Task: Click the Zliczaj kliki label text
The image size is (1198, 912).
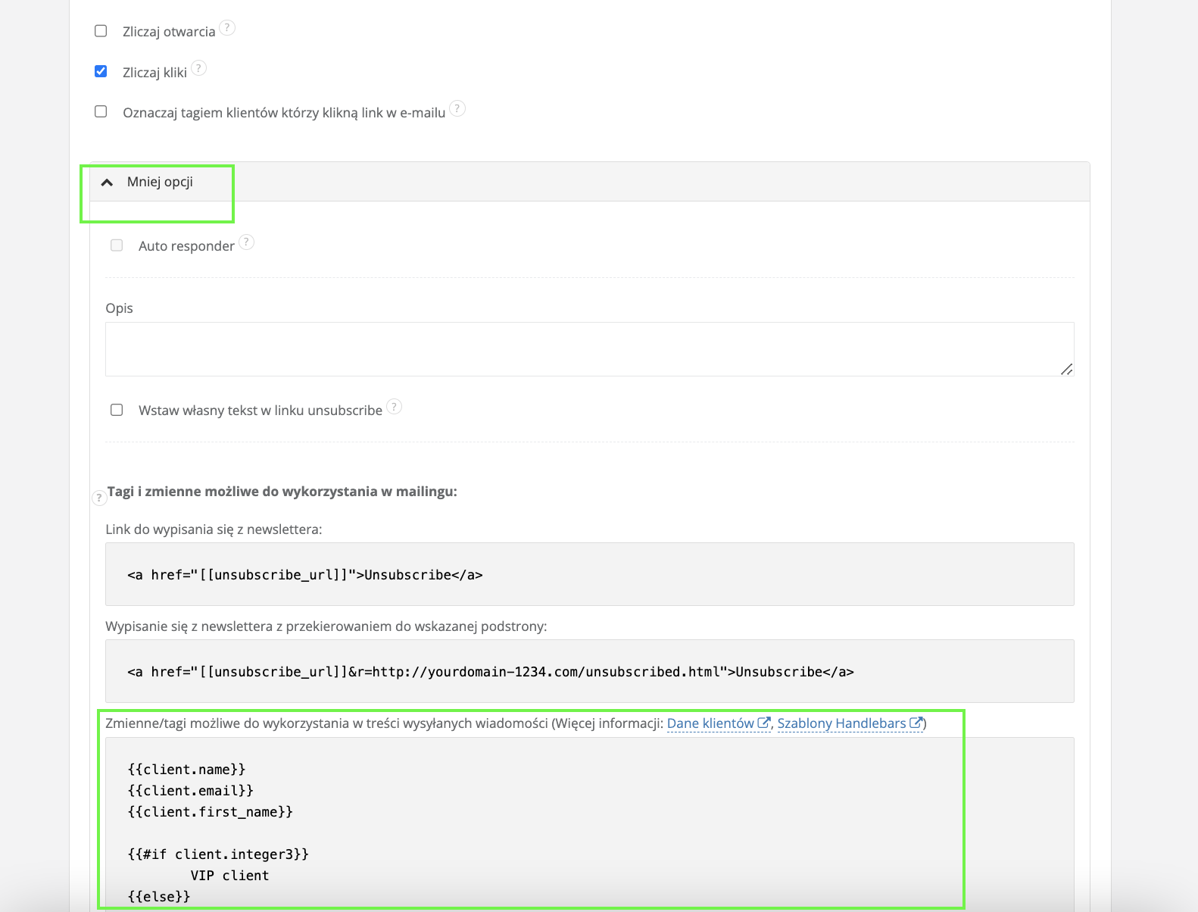Action: (154, 73)
